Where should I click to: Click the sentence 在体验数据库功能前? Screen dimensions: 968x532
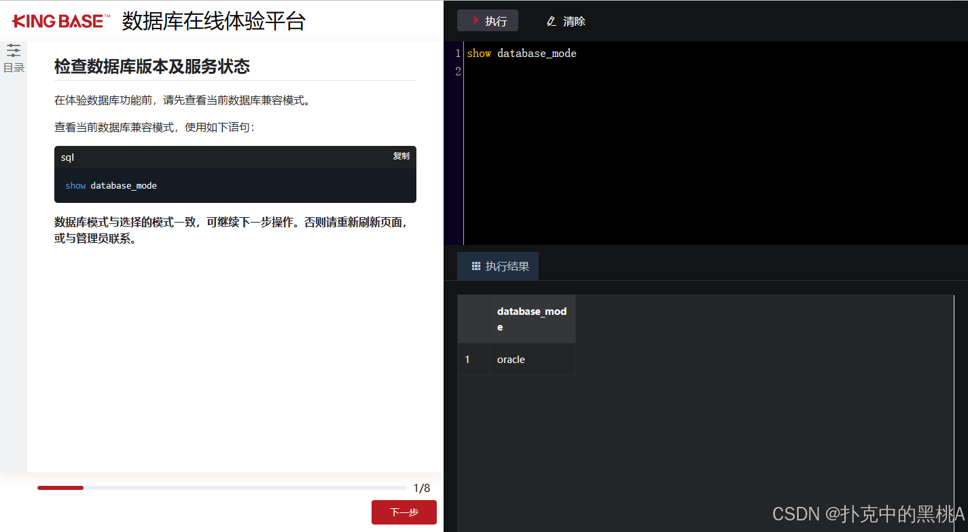point(183,100)
